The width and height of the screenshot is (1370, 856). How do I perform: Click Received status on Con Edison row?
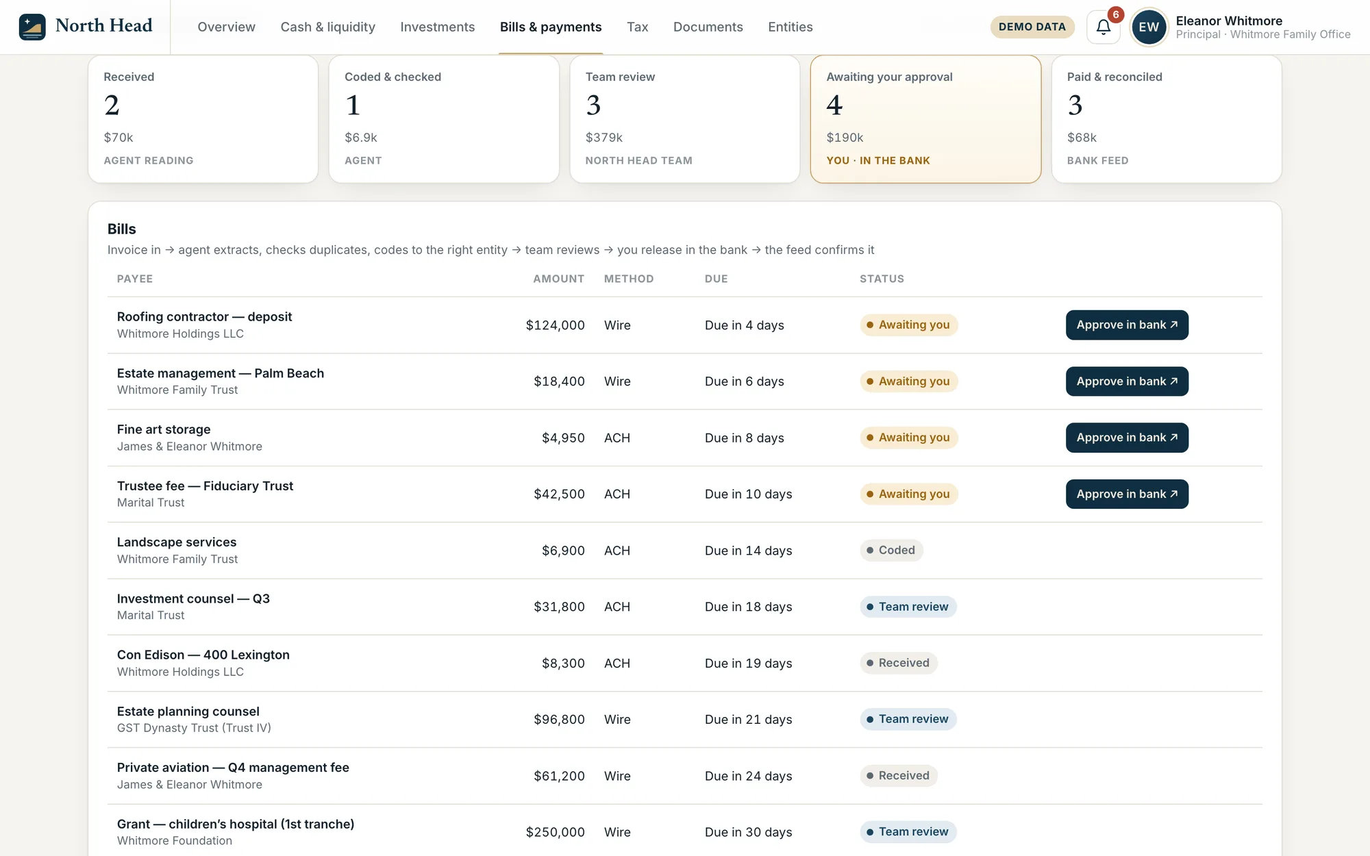click(898, 663)
